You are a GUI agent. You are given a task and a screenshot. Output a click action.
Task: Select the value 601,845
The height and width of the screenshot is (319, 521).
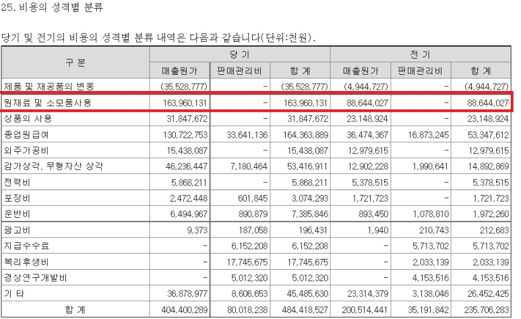tap(253, 198)
